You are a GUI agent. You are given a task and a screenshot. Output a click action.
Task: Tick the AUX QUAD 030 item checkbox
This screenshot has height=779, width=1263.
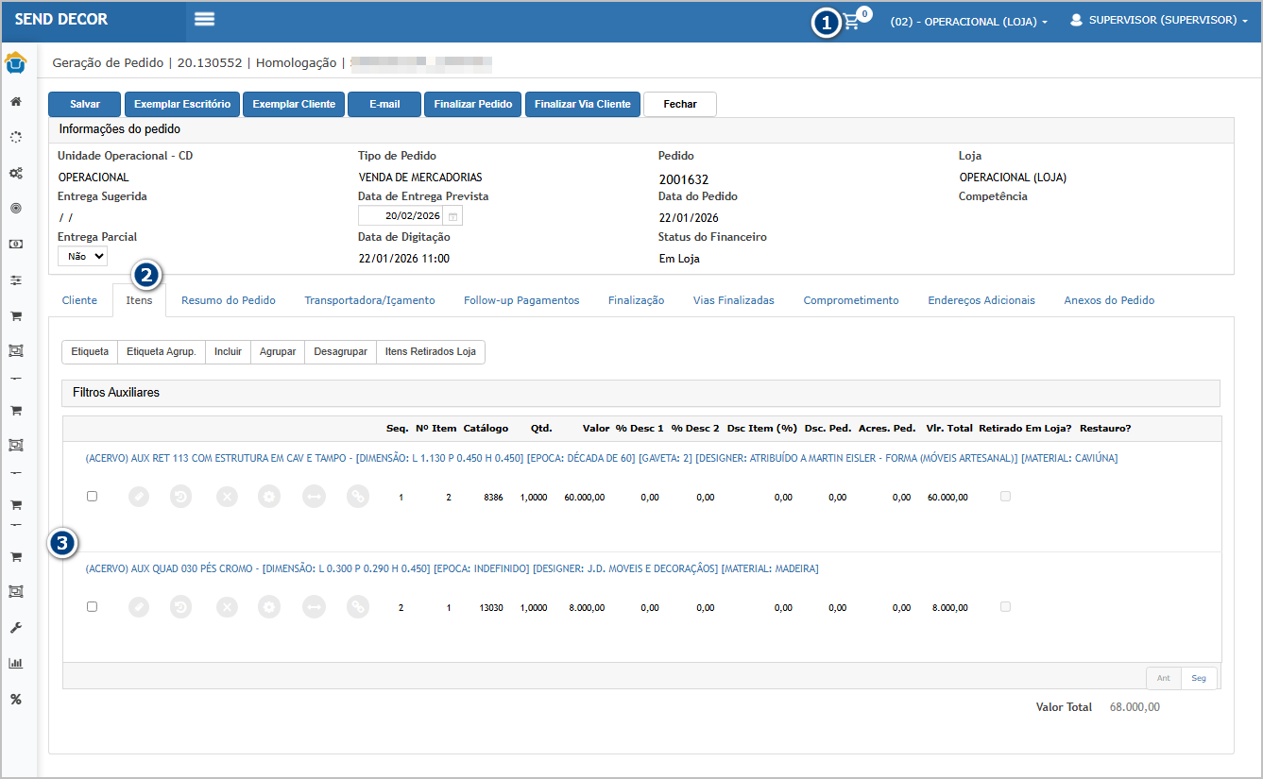tap(92, 607)
